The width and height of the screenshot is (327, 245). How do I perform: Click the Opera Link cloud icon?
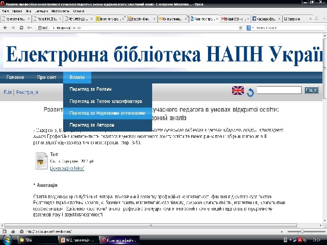(x=13, y=231)
